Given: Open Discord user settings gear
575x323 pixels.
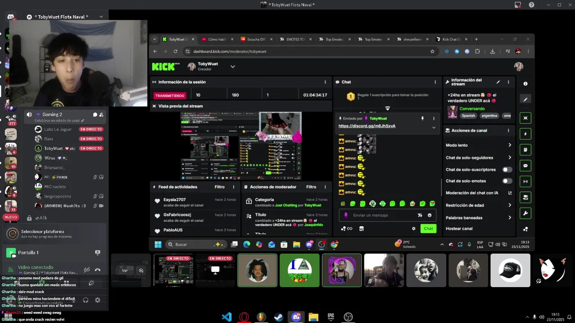Looking at the screenshot, I should (x=97, y=300).
